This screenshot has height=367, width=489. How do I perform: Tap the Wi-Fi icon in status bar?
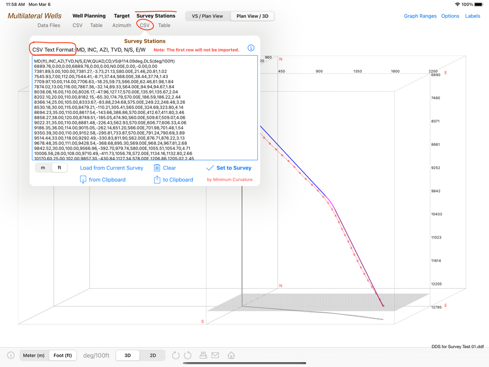(458, 4)
